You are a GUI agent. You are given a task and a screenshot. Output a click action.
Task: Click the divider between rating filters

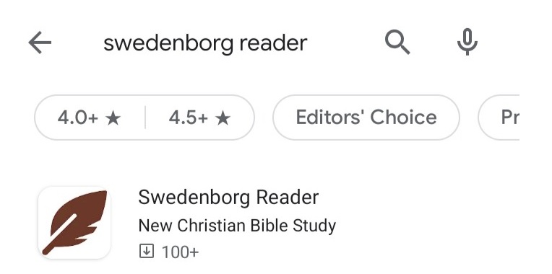(x=145, y=118)
